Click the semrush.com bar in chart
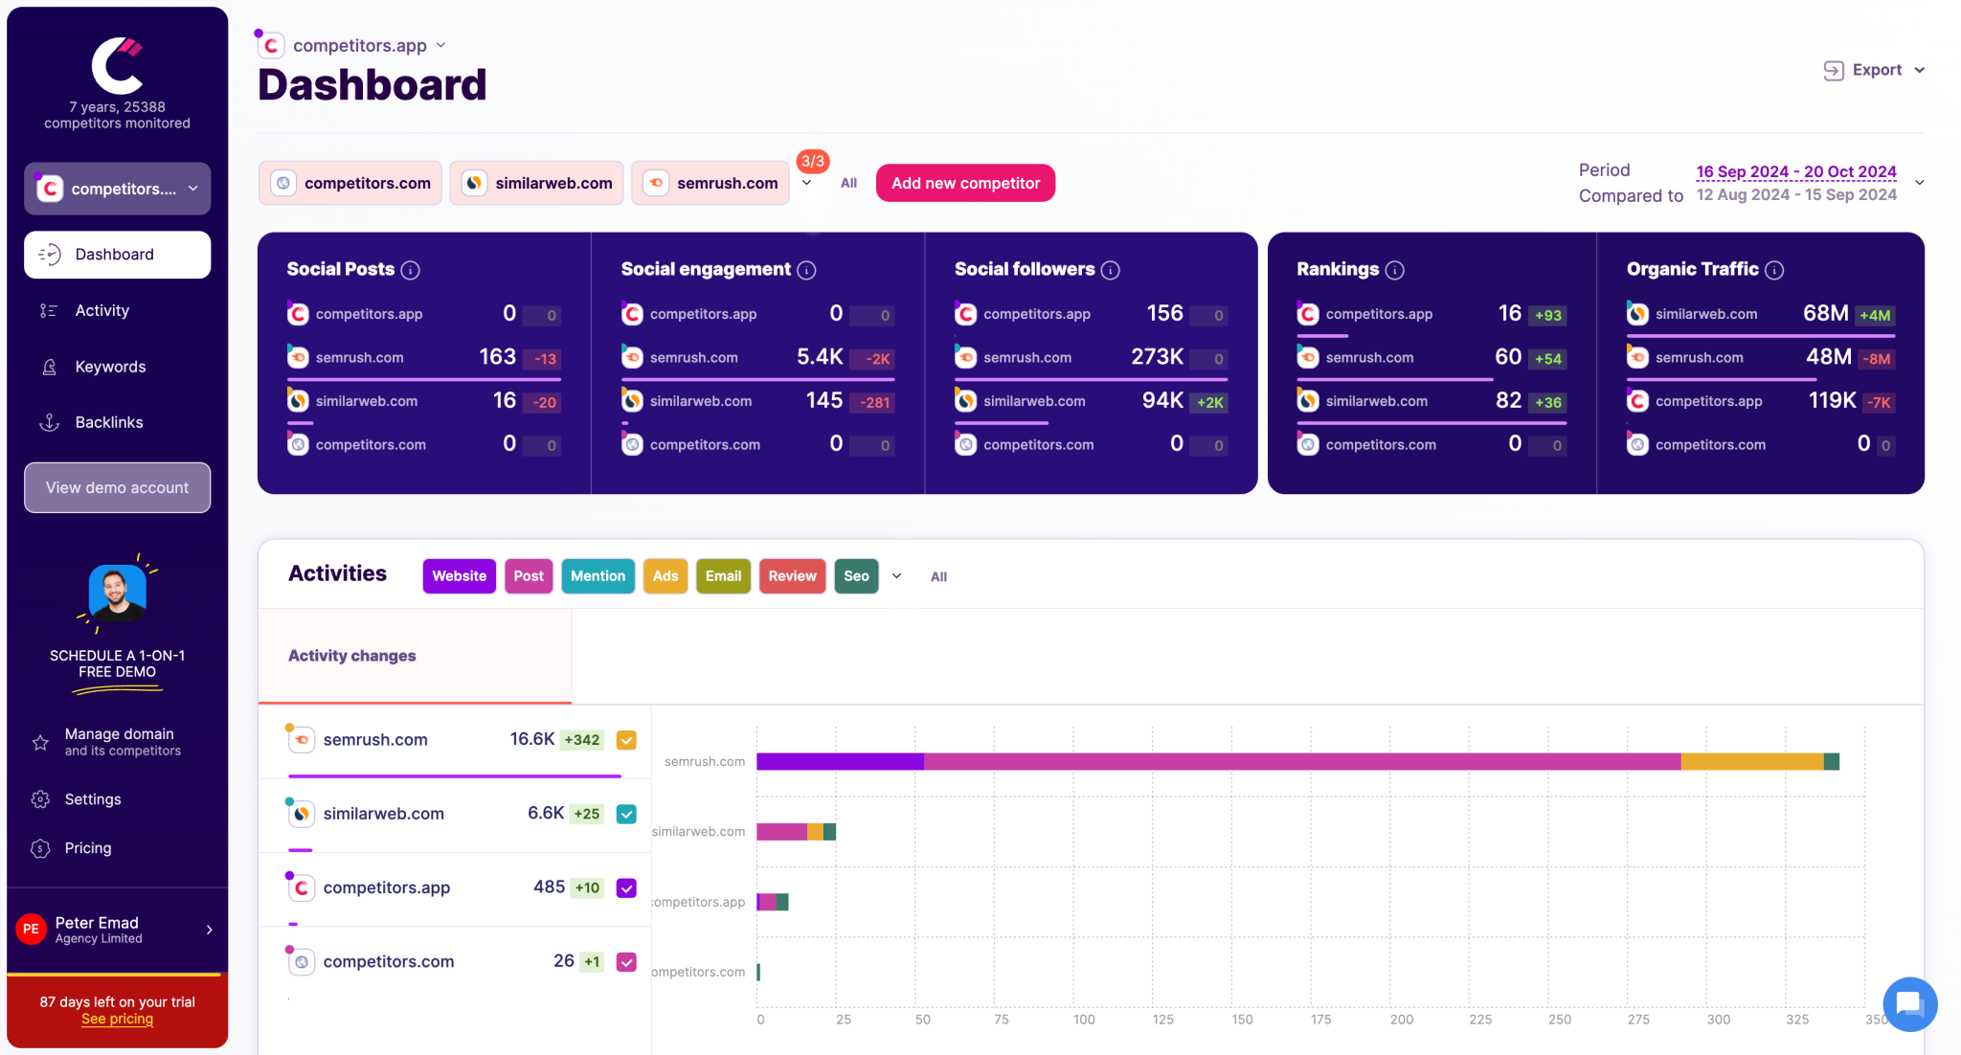This screenshot has height=1055, width=1961. pyautogui.click(x=1297, y=761)
